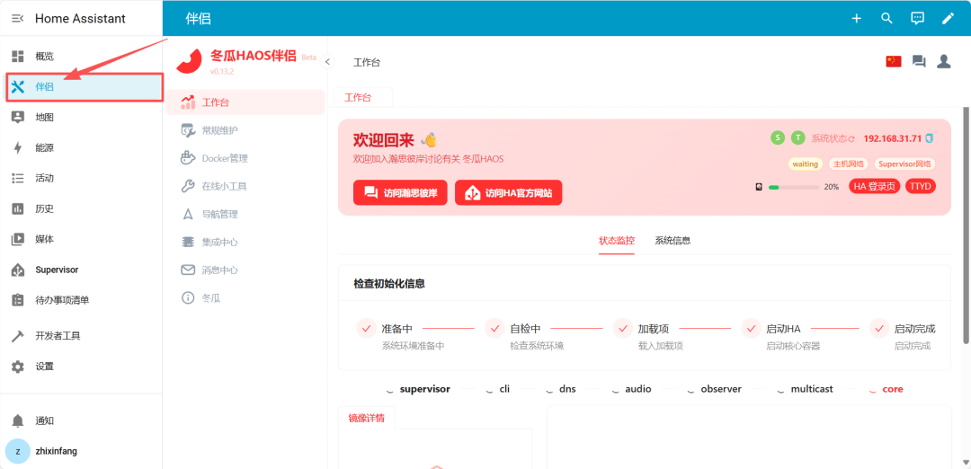This screenshot has height=469, width=971.
Task: Open the message bubbles icon near flag
Action: (x=918, y=62)
